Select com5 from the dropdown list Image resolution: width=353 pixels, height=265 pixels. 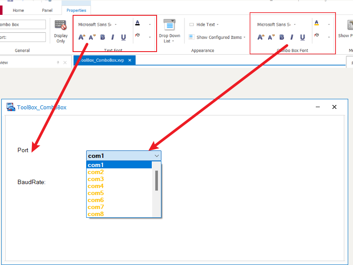click(119, 193)
